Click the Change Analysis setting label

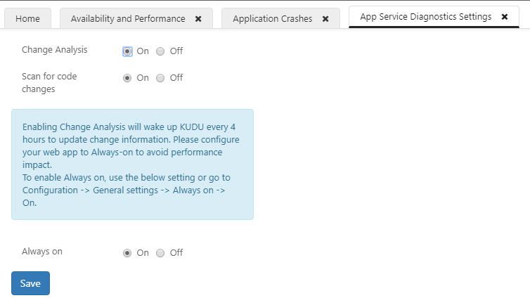[55, 50]
